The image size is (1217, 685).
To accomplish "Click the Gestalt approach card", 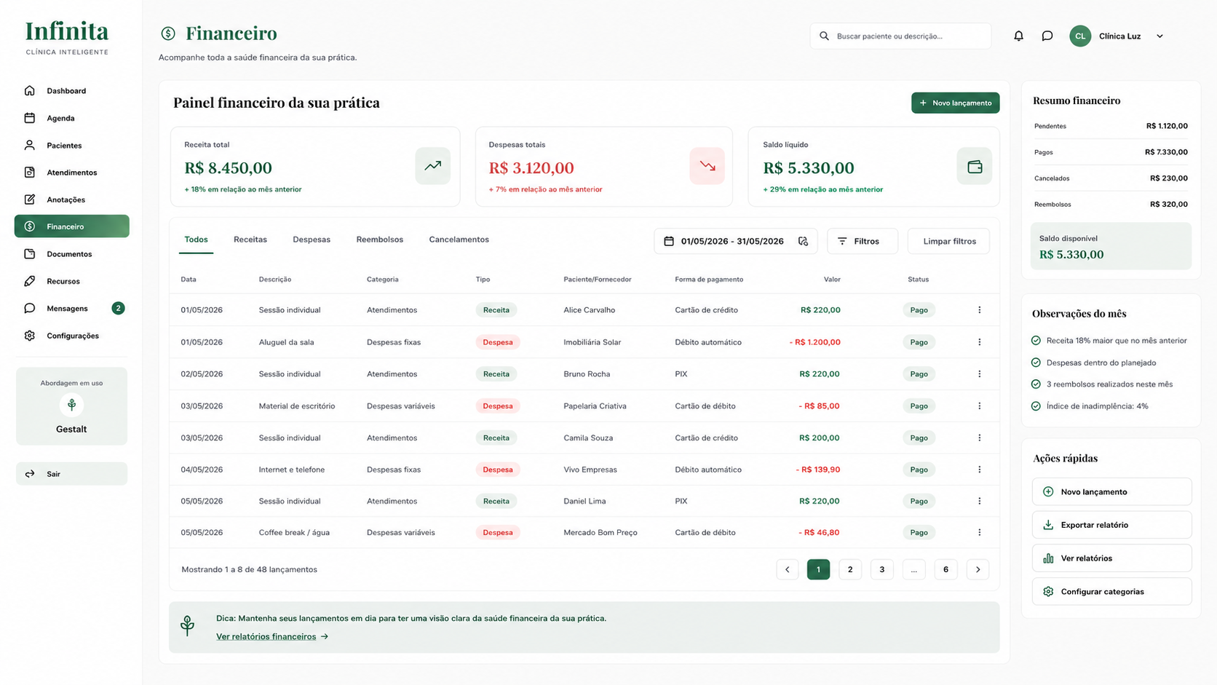I will click(x=71, y=406).
